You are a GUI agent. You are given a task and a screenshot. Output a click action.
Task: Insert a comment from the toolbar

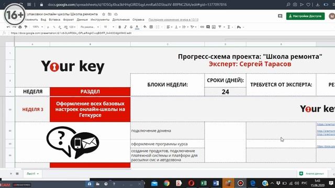[x=208, y=27]
